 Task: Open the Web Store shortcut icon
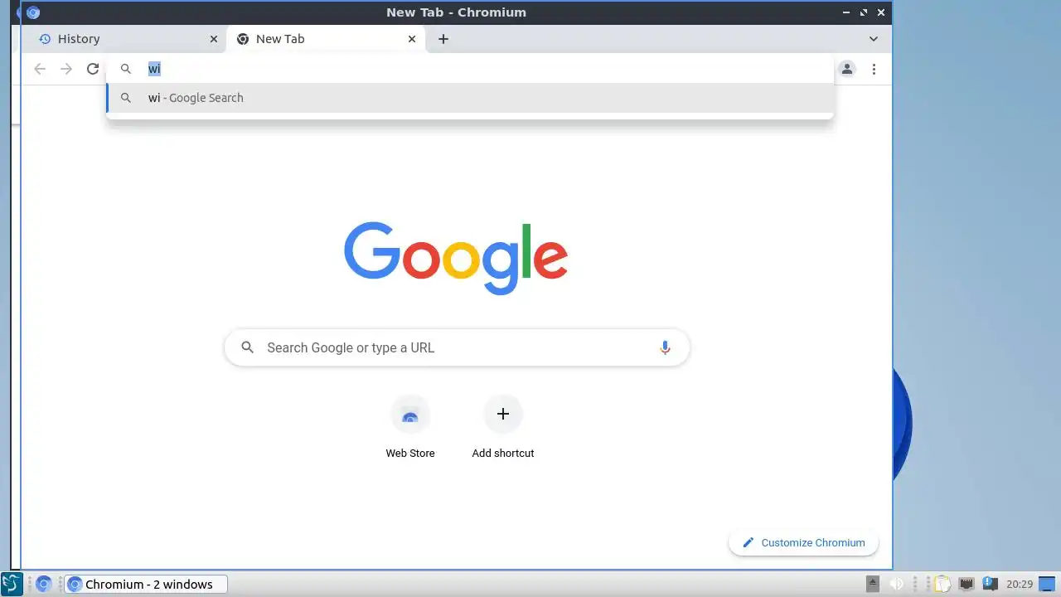pos(410,415)
